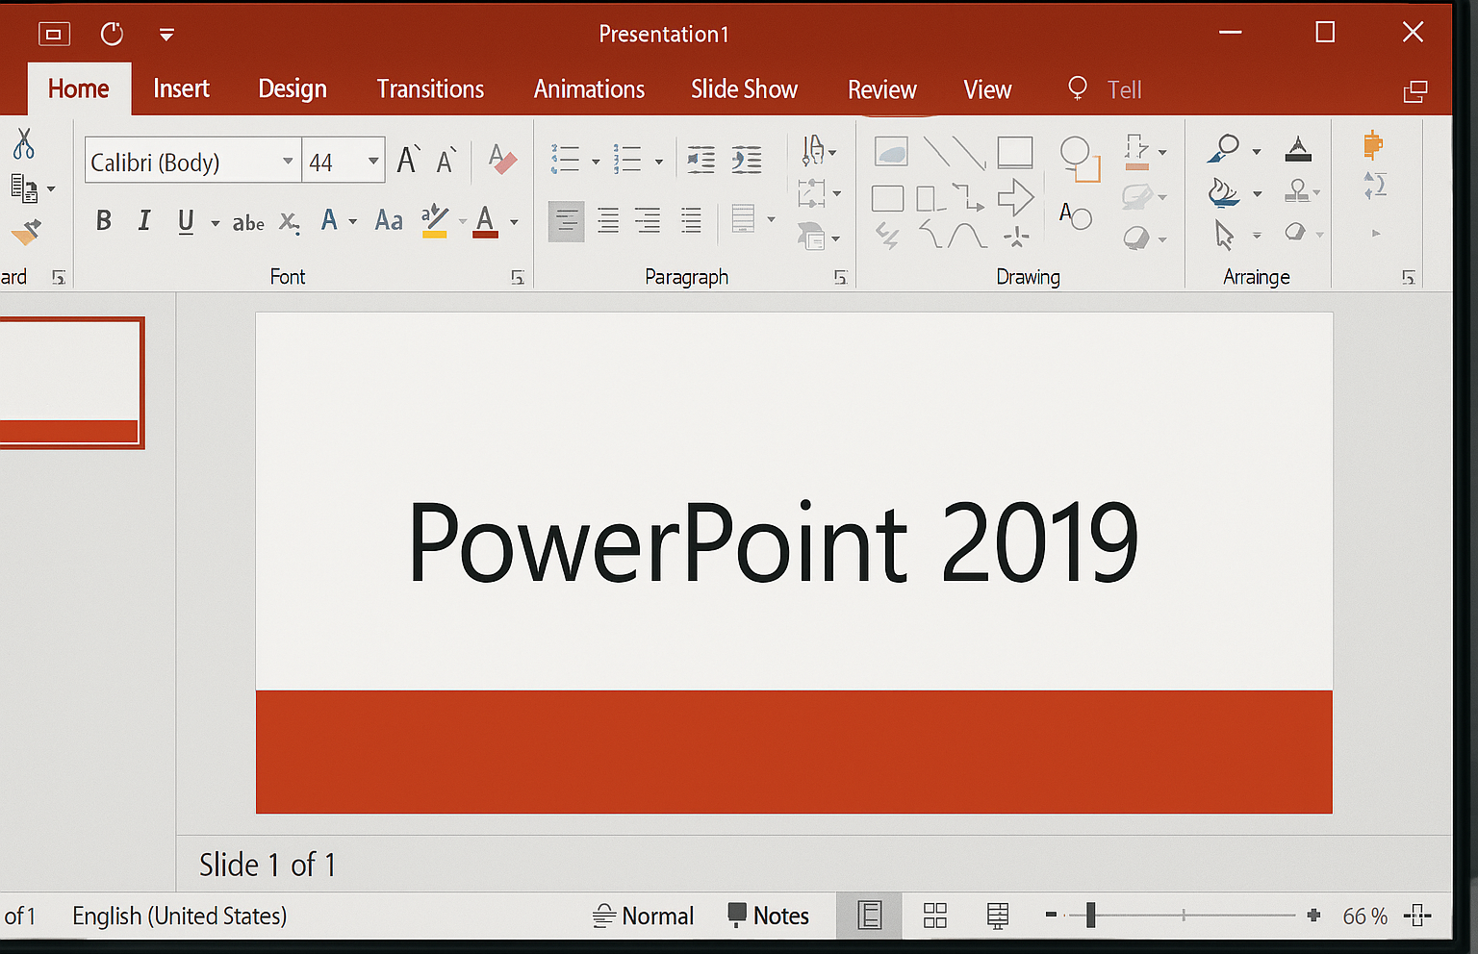Toggle Italic formatting

click(x=143, y=220)
